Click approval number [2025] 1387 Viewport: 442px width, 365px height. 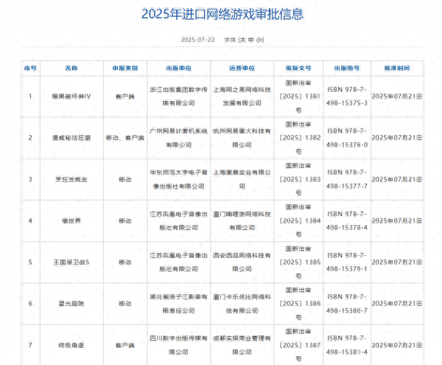click(x=300, y=345)
